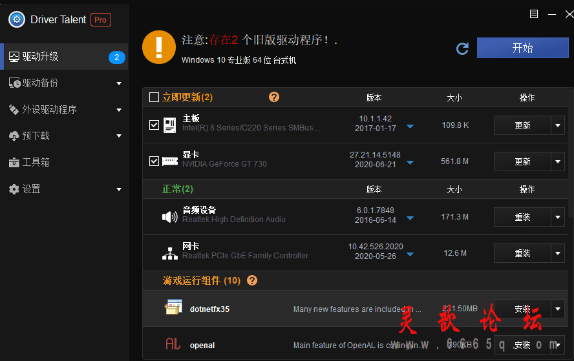Click the Intel(R) 8 Series/C220 SMBus text
Screen dimensions: 574x361
click(x=251, y=128)
